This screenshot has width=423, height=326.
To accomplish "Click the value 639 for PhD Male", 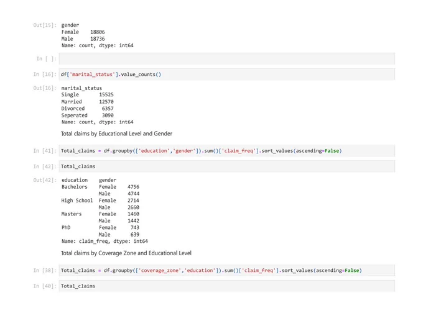I will [x=135, y=235].
